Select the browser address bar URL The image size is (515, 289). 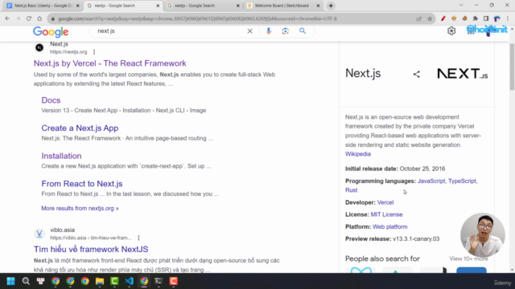pyautogui.click(x=197, y=18)
